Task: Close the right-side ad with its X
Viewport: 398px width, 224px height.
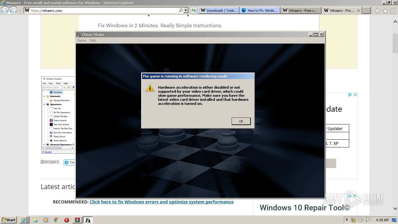Action: [355, 95]
